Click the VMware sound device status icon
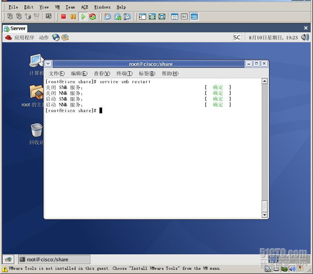 [x=293, y=269]
